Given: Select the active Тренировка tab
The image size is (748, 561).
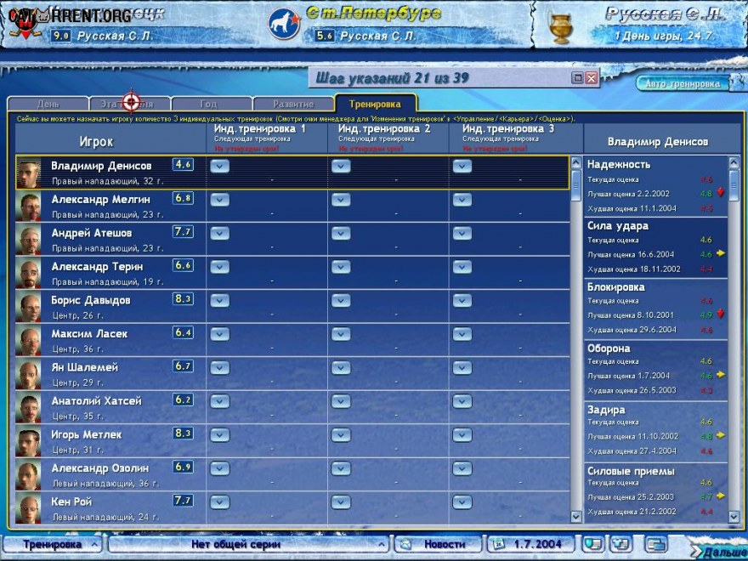Looking at the screenshot, I should [x=376, y=103].
